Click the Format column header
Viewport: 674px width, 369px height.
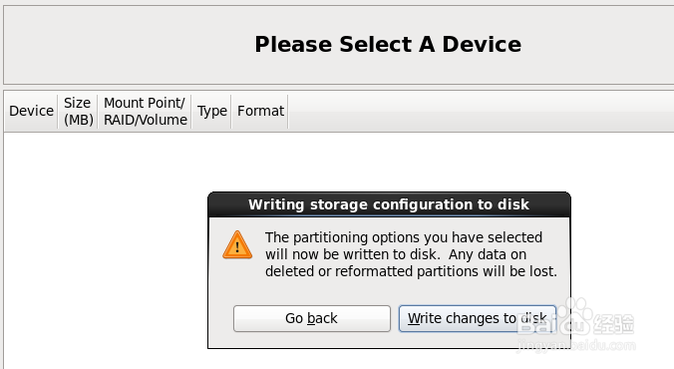(260, 111)
